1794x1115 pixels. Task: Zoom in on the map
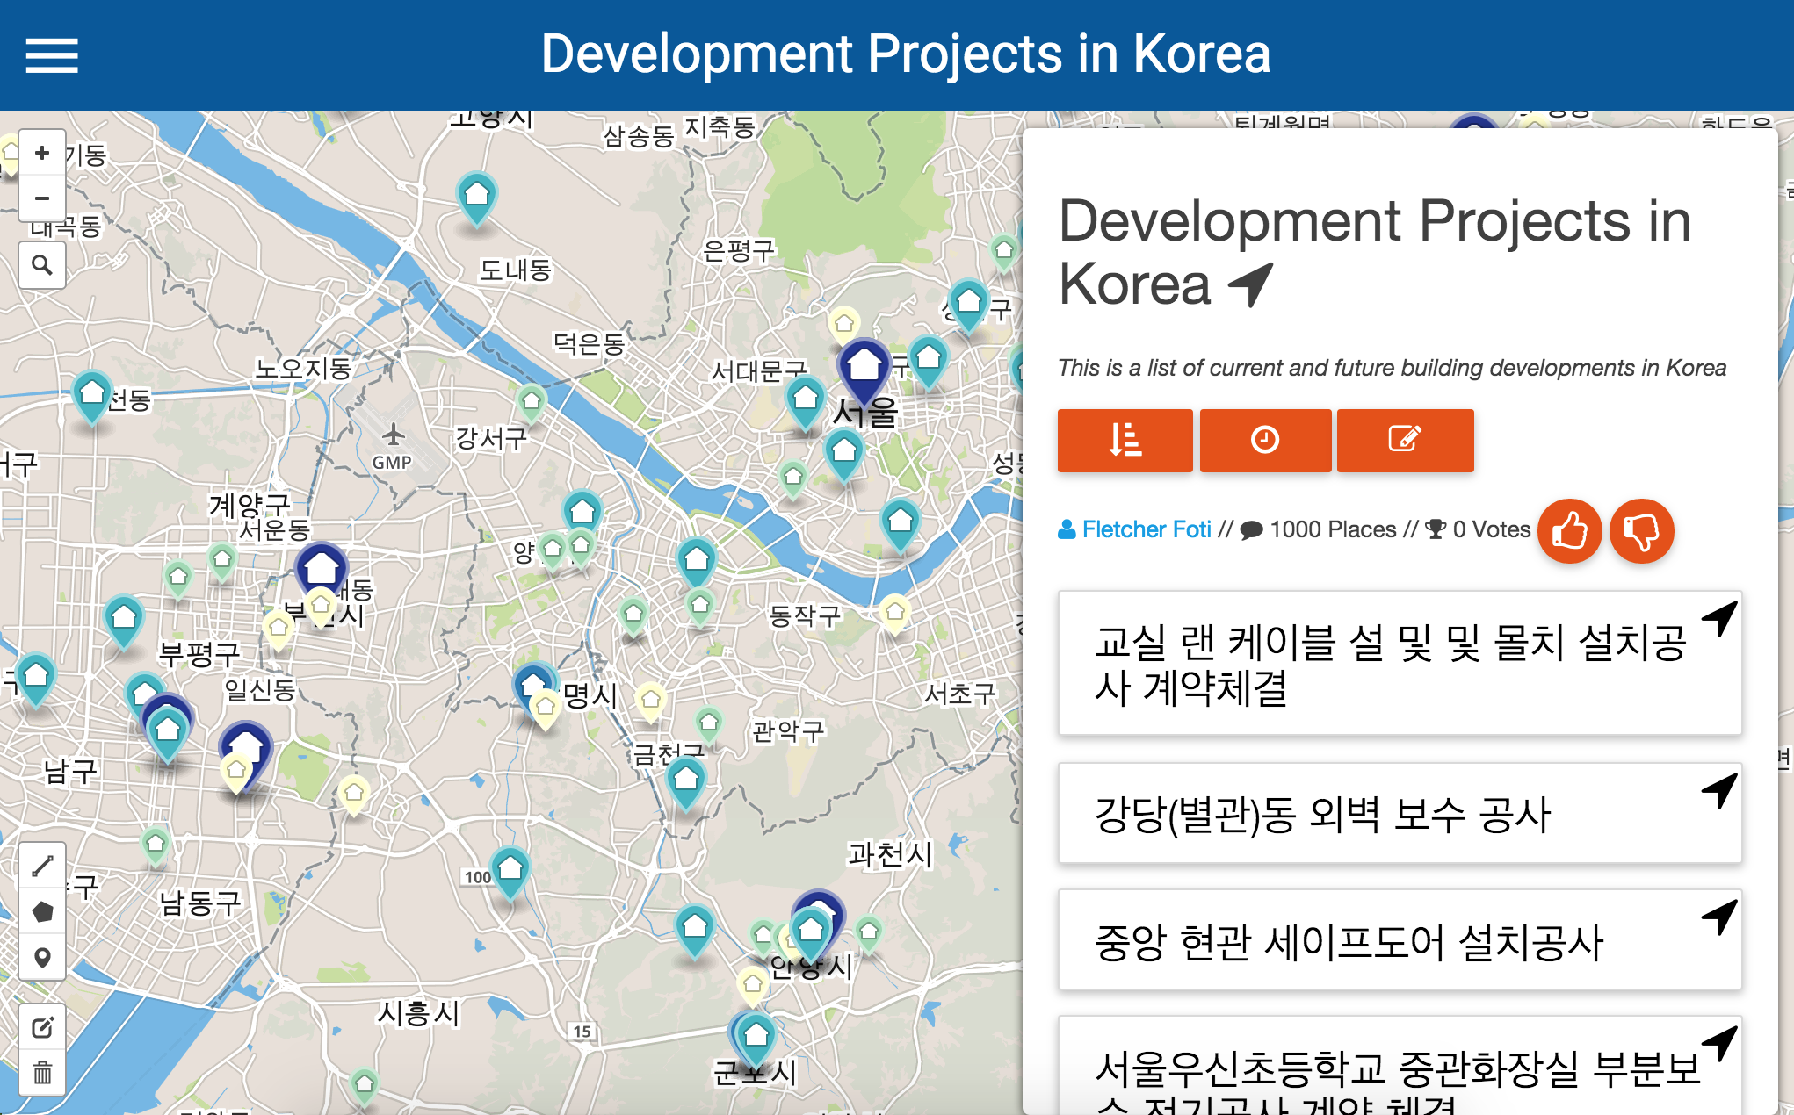[42, 153]
